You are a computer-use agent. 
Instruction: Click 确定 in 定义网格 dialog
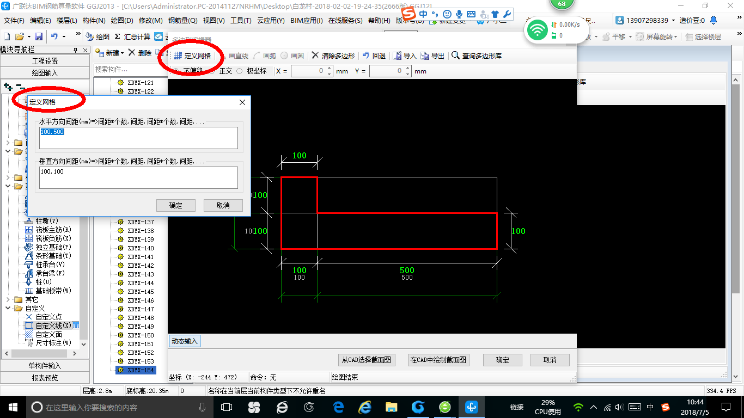click(175, 205)
